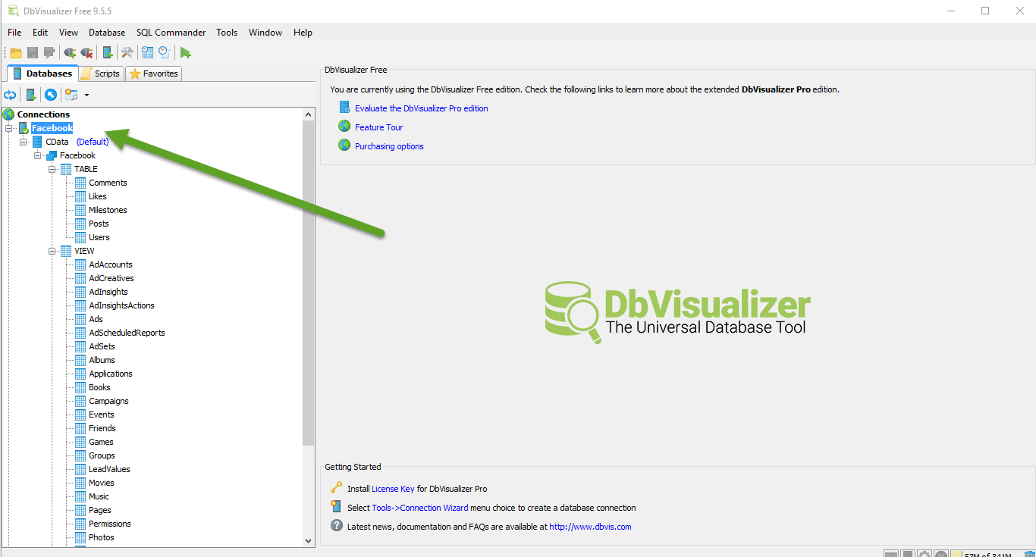Select the Permissions view
Viewport: 1036px width, 557px height.
110,524
